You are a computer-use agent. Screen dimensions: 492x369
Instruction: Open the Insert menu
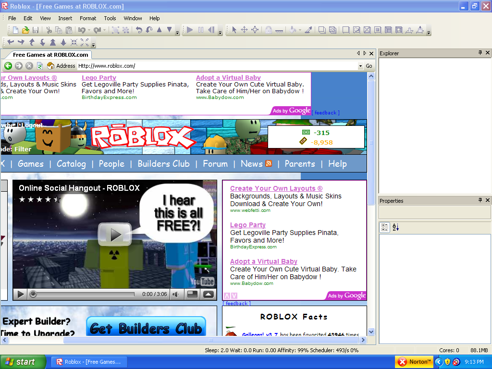click(65, 18)
